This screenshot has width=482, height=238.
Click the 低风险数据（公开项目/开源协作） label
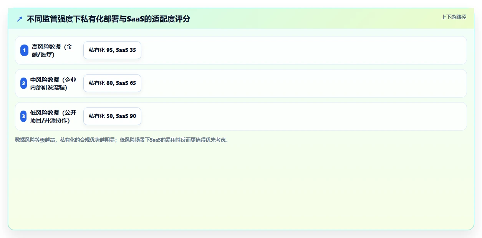point(53,116)
